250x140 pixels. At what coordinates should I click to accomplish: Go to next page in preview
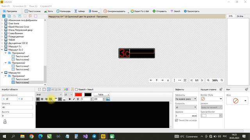pyautogui.click(x=202, y=80)
